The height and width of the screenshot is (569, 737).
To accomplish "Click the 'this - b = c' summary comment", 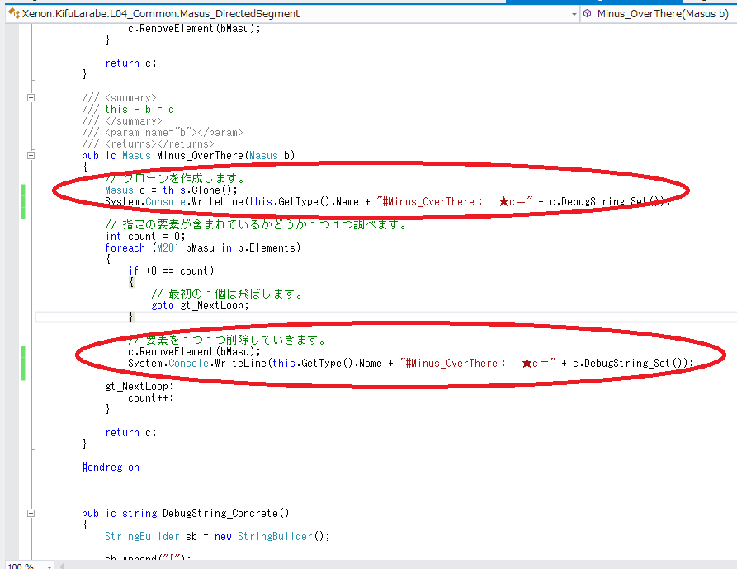I will click(139, 110).
